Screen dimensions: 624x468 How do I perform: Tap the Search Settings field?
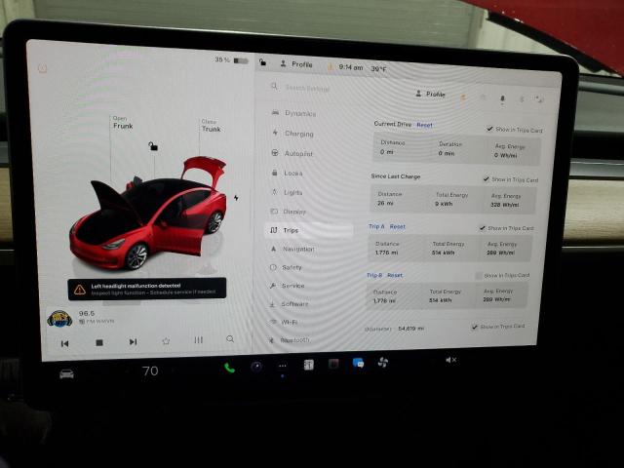coord(307,88)
